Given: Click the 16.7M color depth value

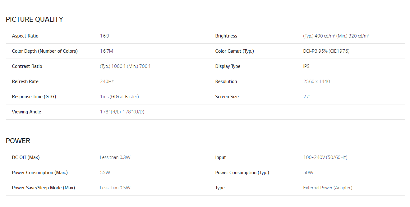Looking at the screenshot, I should tap(106, 51).
